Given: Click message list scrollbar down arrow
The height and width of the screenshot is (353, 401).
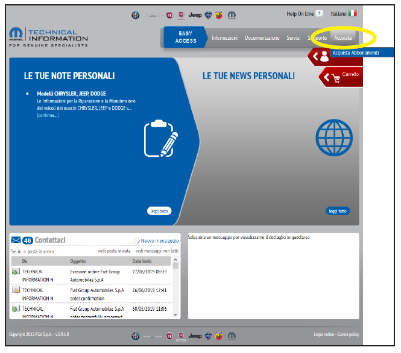Looking at the screenshot, I should tap(175, 314).
